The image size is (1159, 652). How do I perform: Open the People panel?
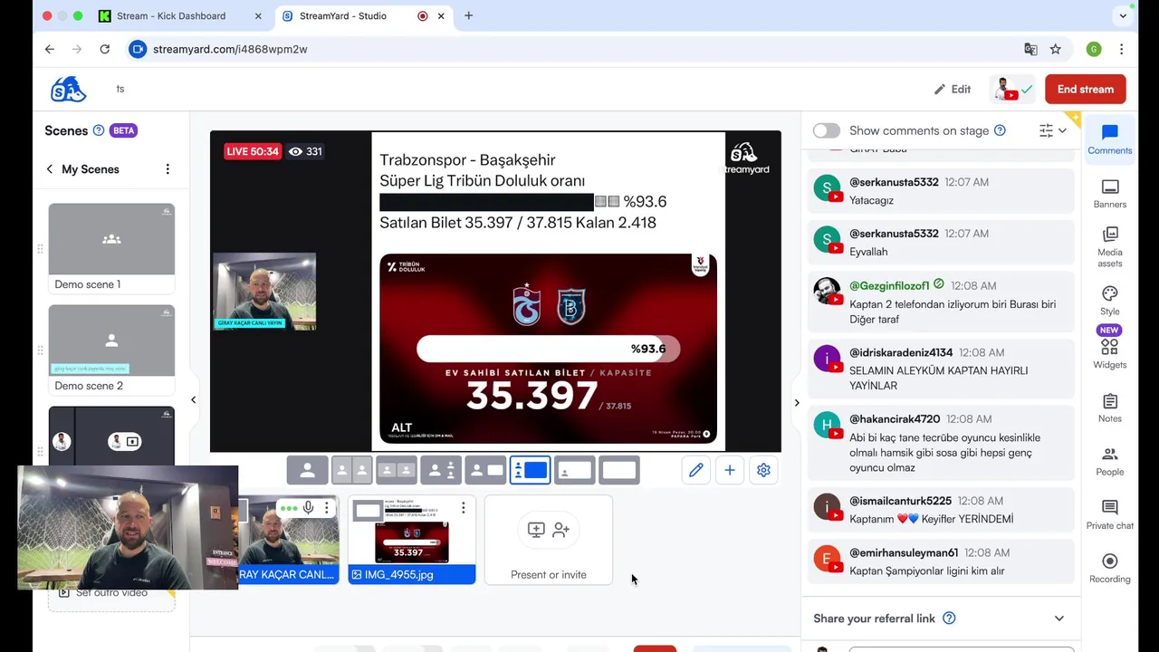click(x=1109, y=461)
